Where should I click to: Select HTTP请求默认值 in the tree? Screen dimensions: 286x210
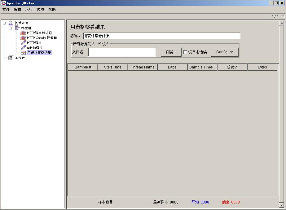tap(39, 33)
